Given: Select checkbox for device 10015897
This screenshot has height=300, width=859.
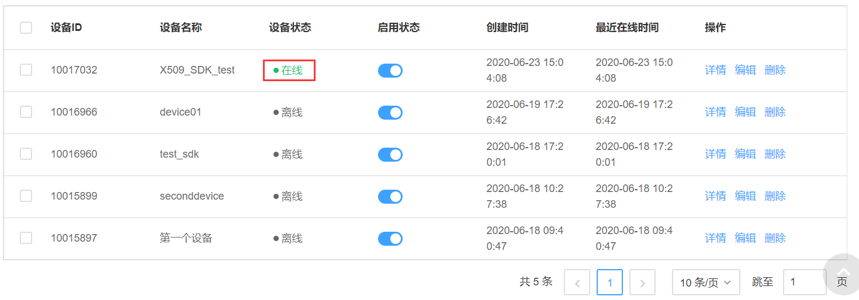Looking at the screenshot, I should (x=26, y=238).
